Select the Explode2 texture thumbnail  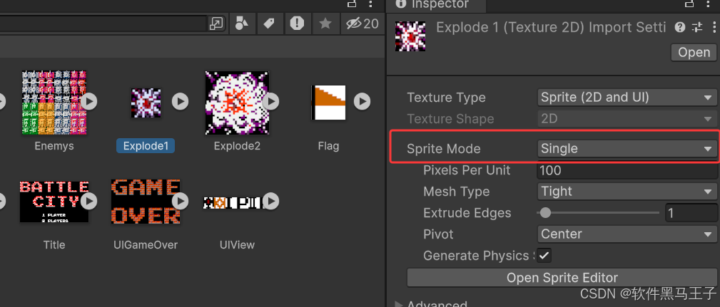coord(238,103)
